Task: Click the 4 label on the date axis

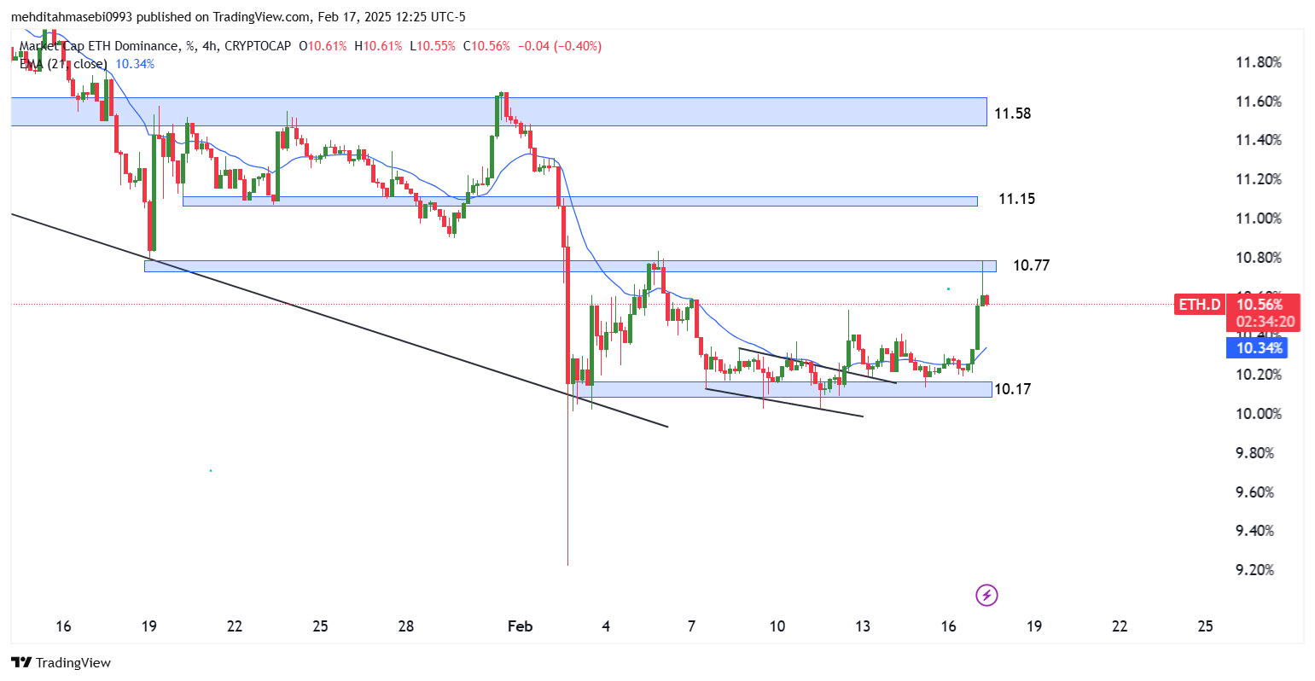Action: 606,626
